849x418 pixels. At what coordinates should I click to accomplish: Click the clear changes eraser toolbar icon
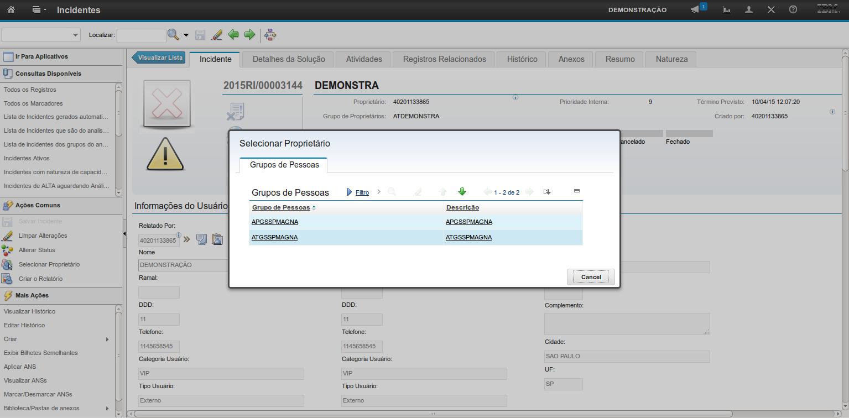pos(217,35)
